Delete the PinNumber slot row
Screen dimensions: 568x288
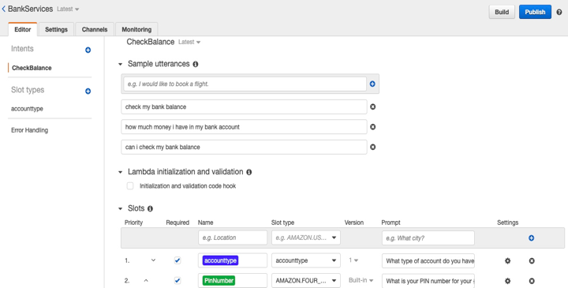click(532, 281)
